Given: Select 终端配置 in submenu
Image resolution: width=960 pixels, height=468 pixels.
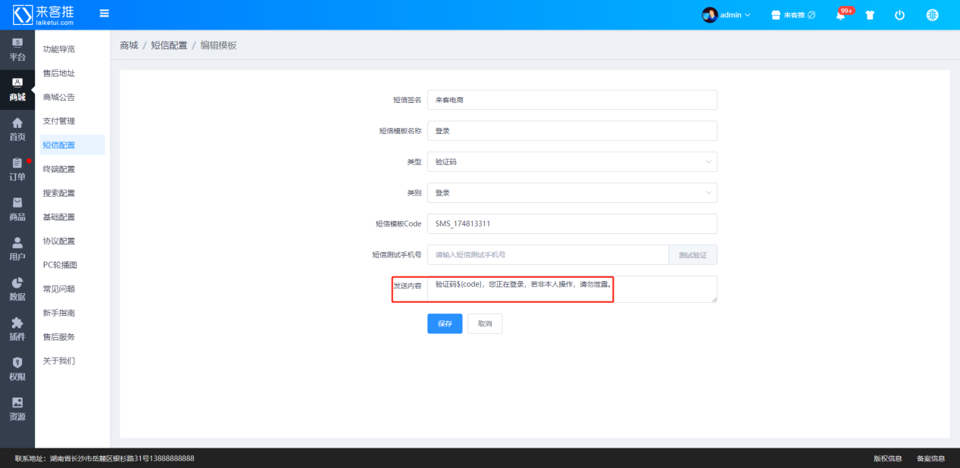Looking at the screenshot, I should [x=59, y=170].
